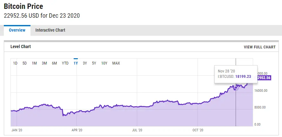Select the 3Y time range
The width and height of the screenshot is (282, 137).
pyautogui.click(x=85, y=63)
